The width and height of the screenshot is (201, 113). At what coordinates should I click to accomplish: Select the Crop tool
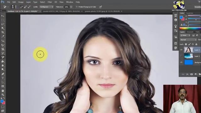pos(3,32)
